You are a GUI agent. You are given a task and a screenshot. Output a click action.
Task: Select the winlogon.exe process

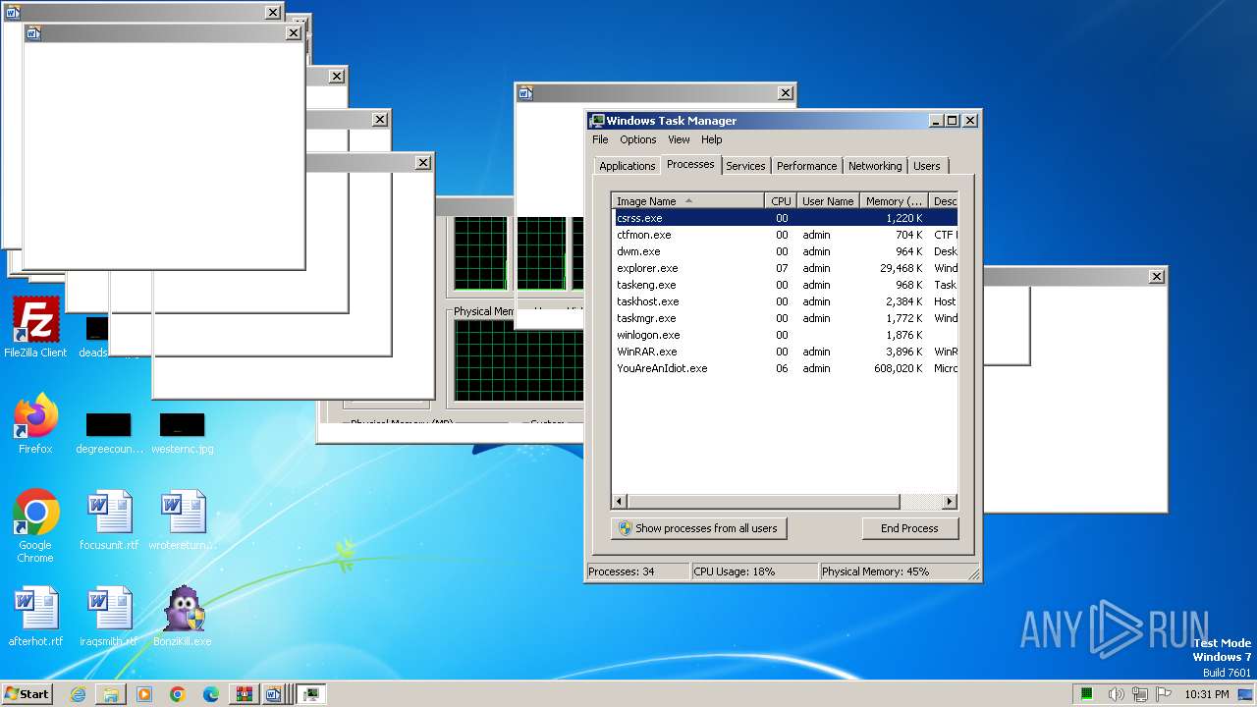click(x=785, y=335)
